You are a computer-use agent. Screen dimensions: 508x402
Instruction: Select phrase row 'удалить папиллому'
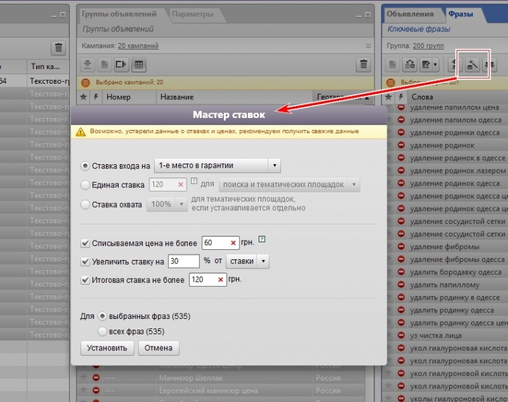coord(445,285)
